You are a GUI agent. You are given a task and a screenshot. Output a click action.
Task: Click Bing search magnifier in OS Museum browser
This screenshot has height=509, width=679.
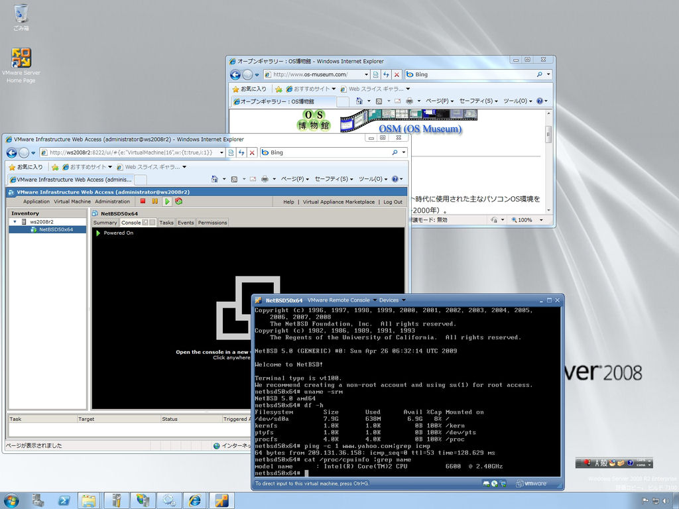[540, 74]
